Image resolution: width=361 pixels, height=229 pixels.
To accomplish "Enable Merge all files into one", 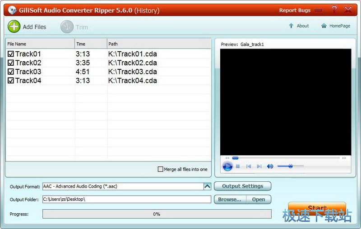I will (x=161, y=169).
